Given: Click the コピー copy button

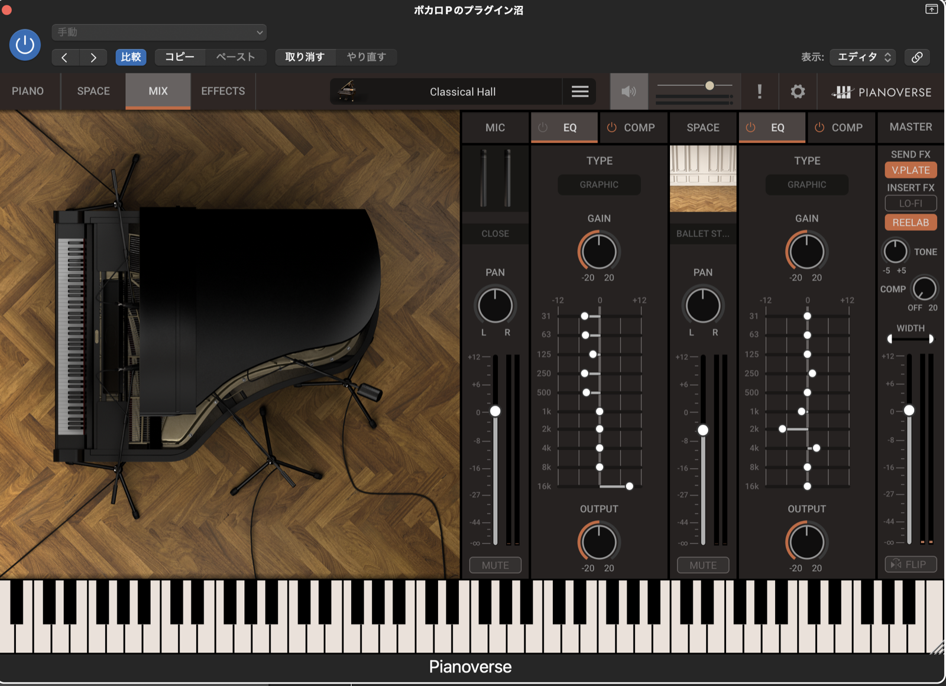Looking at the screenshot, I should point(179,57).
